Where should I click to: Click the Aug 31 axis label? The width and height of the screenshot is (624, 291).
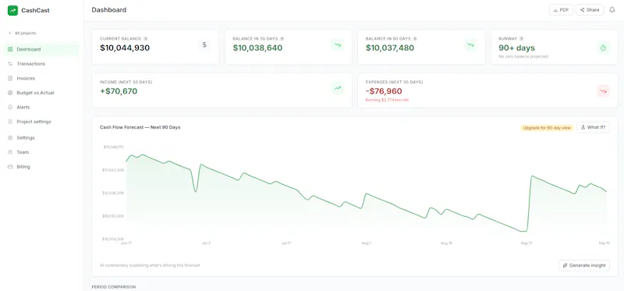(526, 243)
